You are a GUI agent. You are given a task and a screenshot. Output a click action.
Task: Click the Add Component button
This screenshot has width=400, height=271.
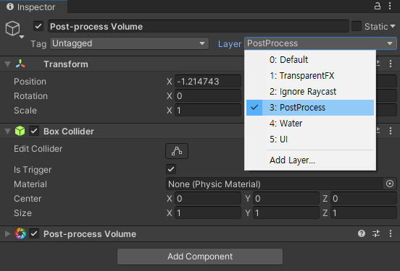200,257
